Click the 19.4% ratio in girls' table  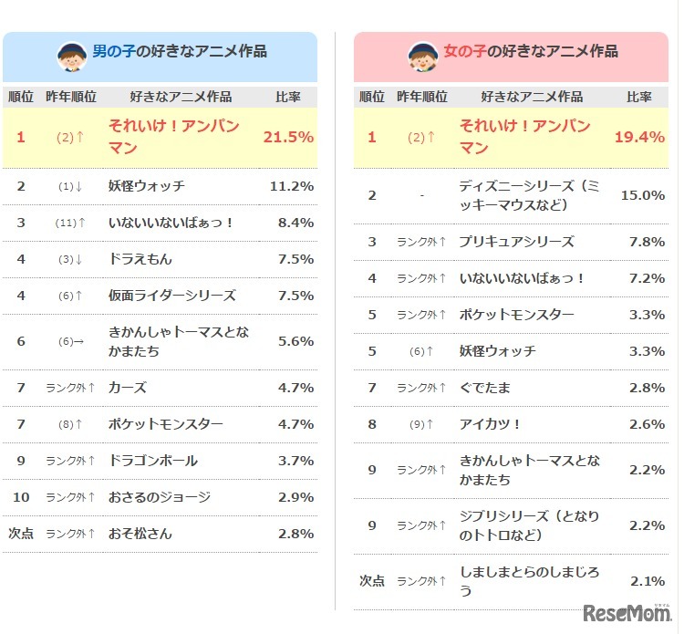(639, 137)
